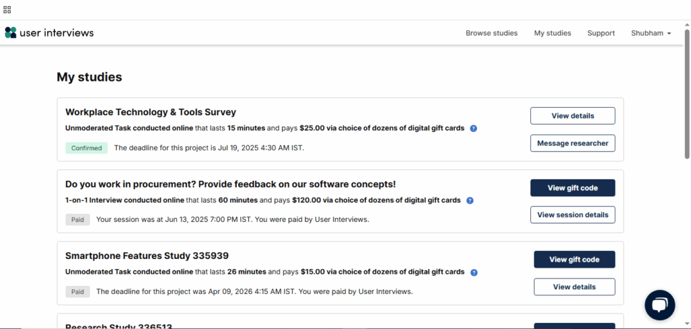Open the chat support widget
This screenshot has height=329, width=691.
(x=659, y=305)
